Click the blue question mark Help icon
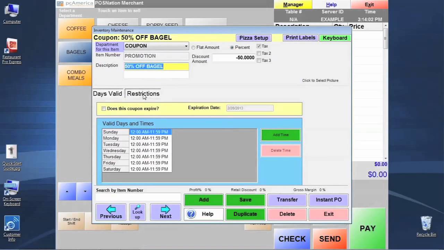 coord(191,214)
